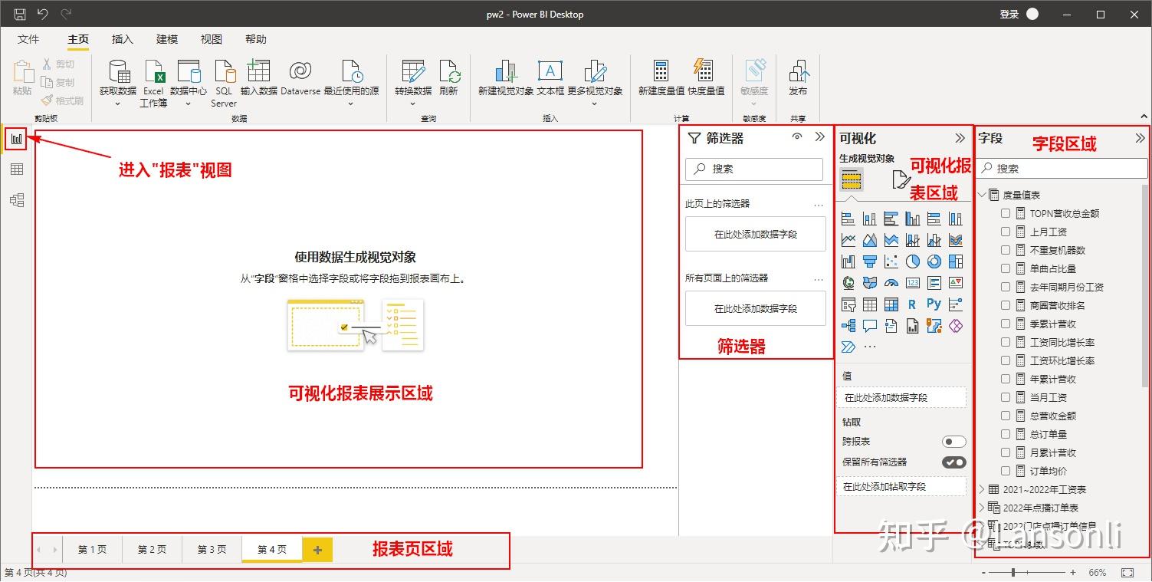
Task: Select the R script visual icon
Action: (x=913, y=304)
